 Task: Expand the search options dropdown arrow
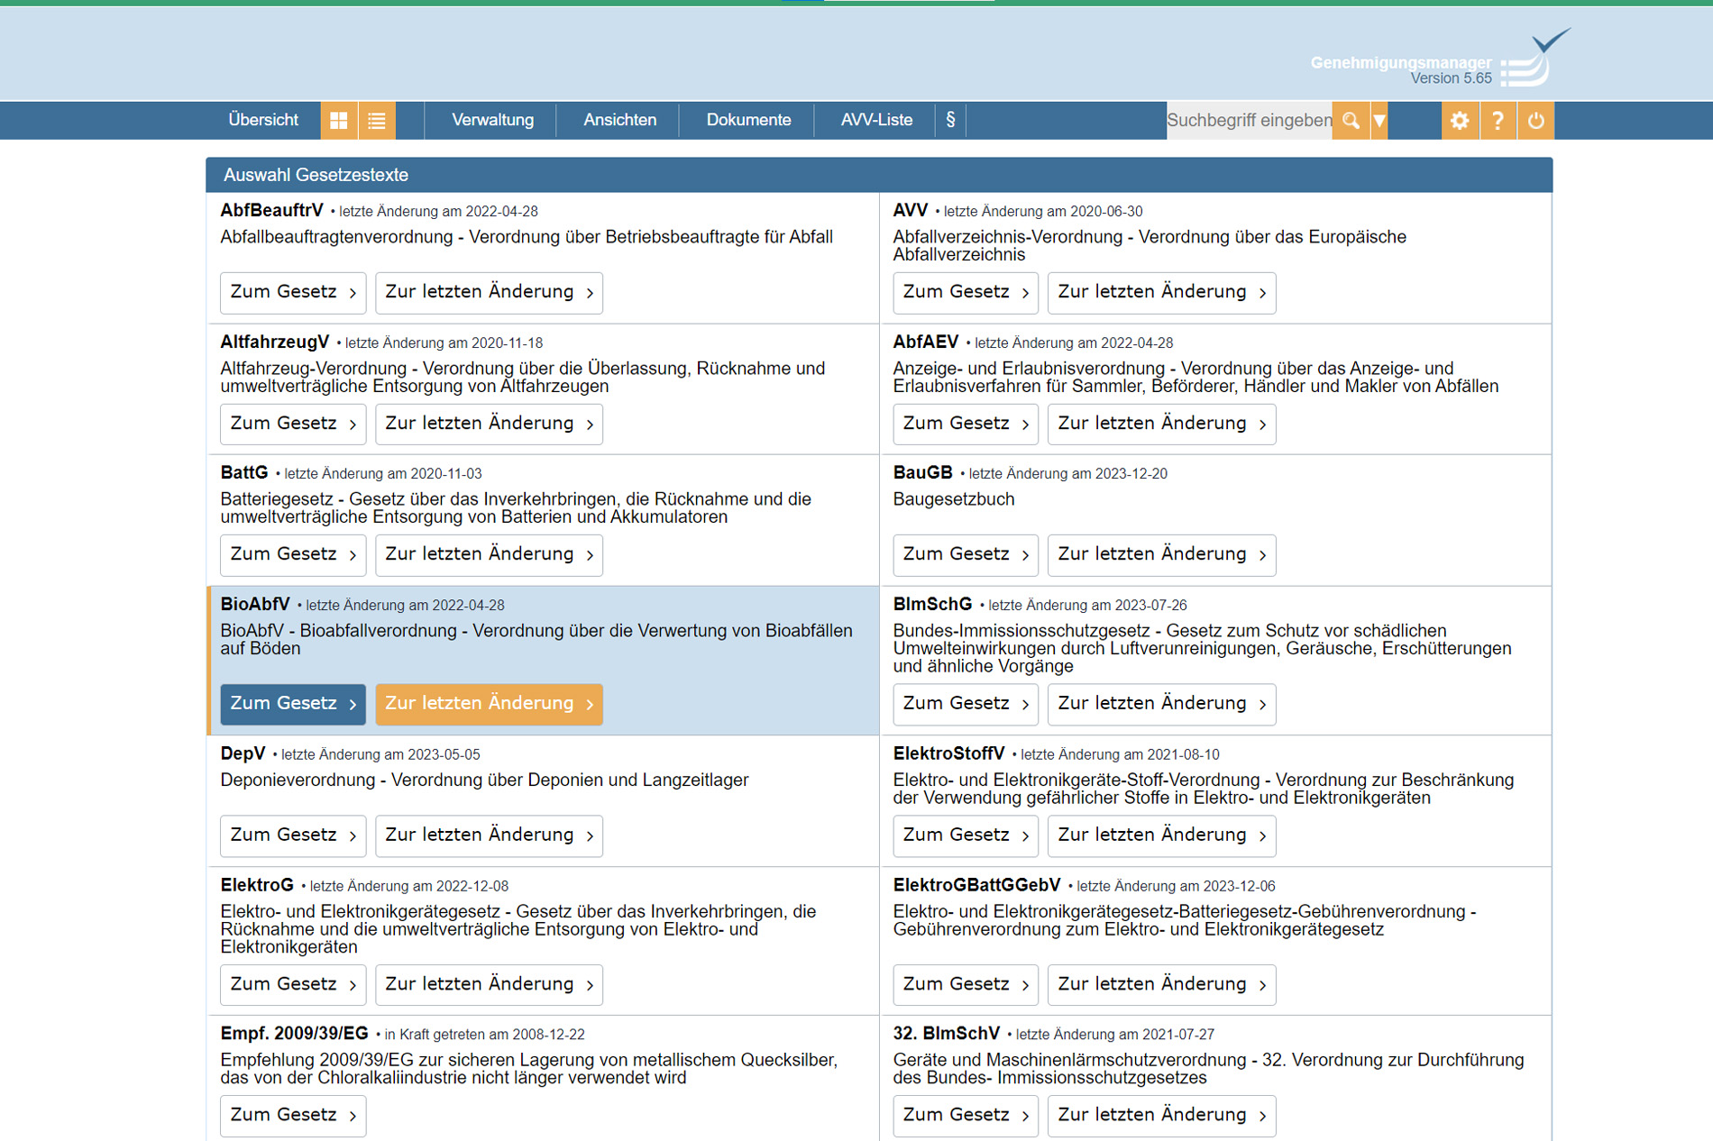pyautogui.click(x=1379, y=121)
